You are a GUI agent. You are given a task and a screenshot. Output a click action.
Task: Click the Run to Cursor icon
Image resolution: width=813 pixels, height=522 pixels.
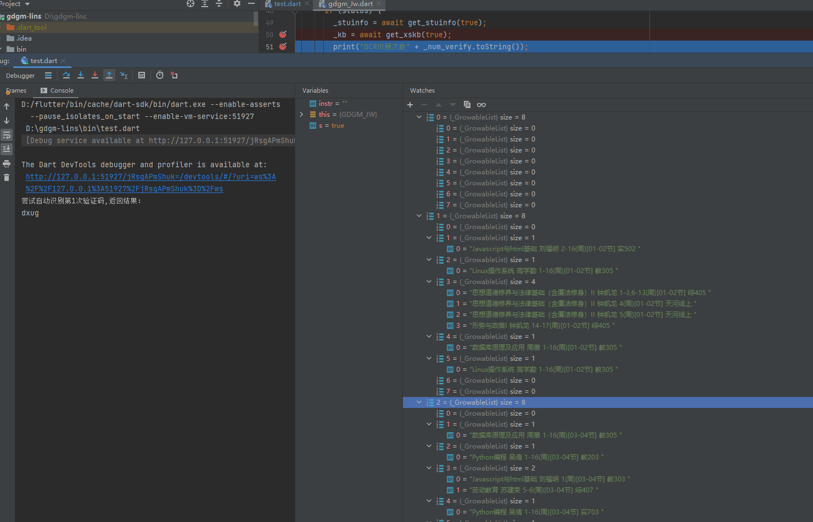point(124,75)
